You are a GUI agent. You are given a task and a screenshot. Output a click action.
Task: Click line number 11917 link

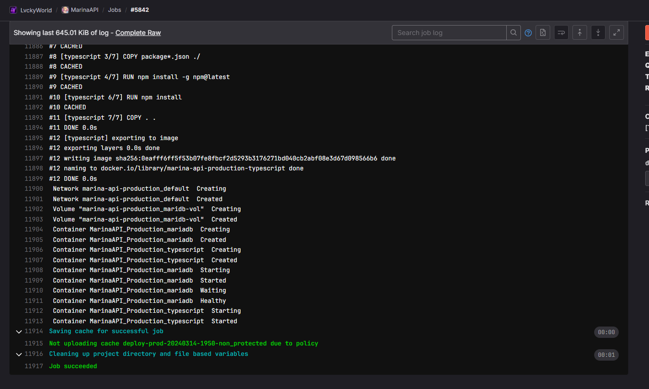[34, 366]
